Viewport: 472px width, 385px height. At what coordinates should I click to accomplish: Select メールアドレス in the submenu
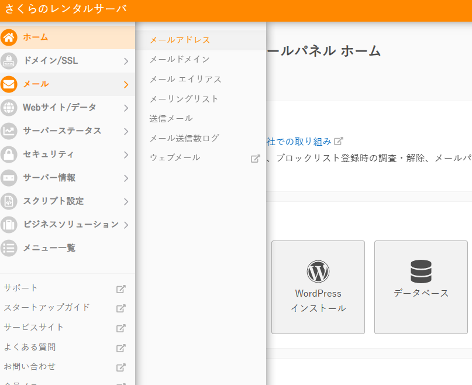pyautogui.click(x=180, y=40)
